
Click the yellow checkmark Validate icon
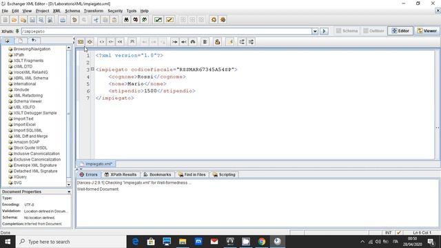coord(170,20)
